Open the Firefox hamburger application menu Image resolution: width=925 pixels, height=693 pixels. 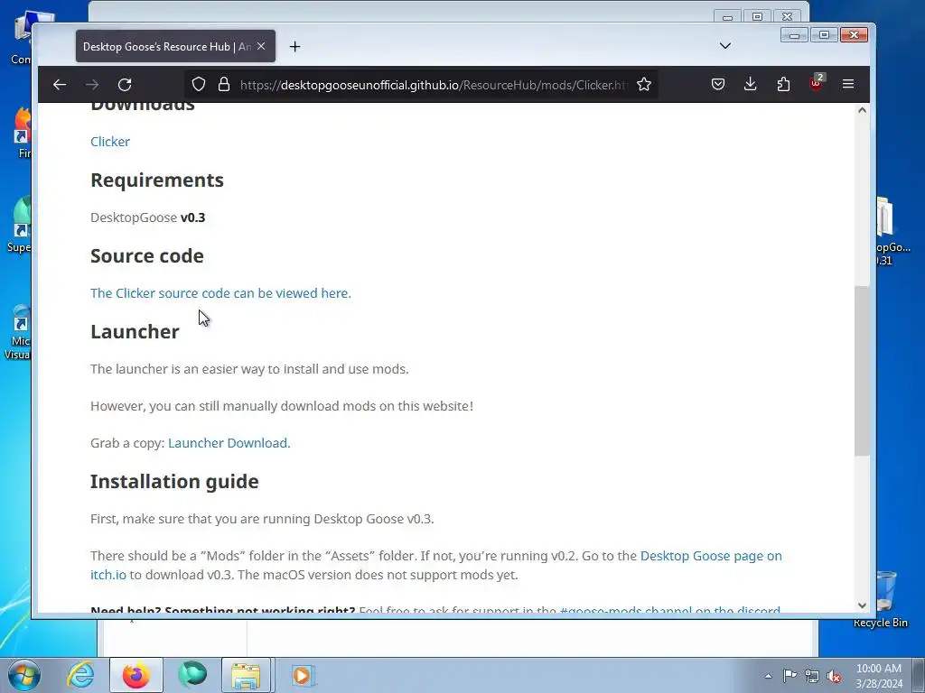848,85
